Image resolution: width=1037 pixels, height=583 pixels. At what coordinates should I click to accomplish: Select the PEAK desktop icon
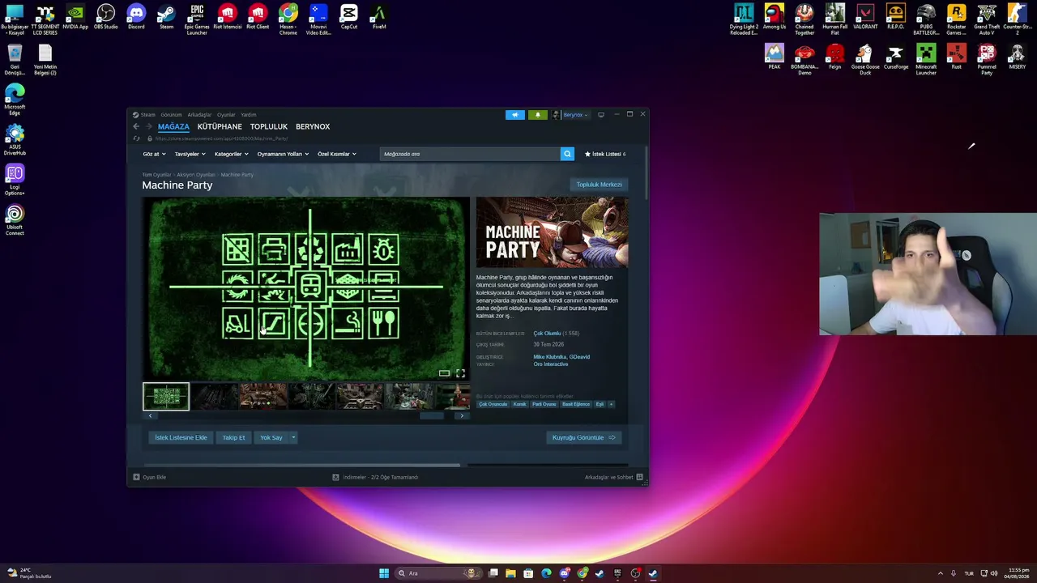775,57
